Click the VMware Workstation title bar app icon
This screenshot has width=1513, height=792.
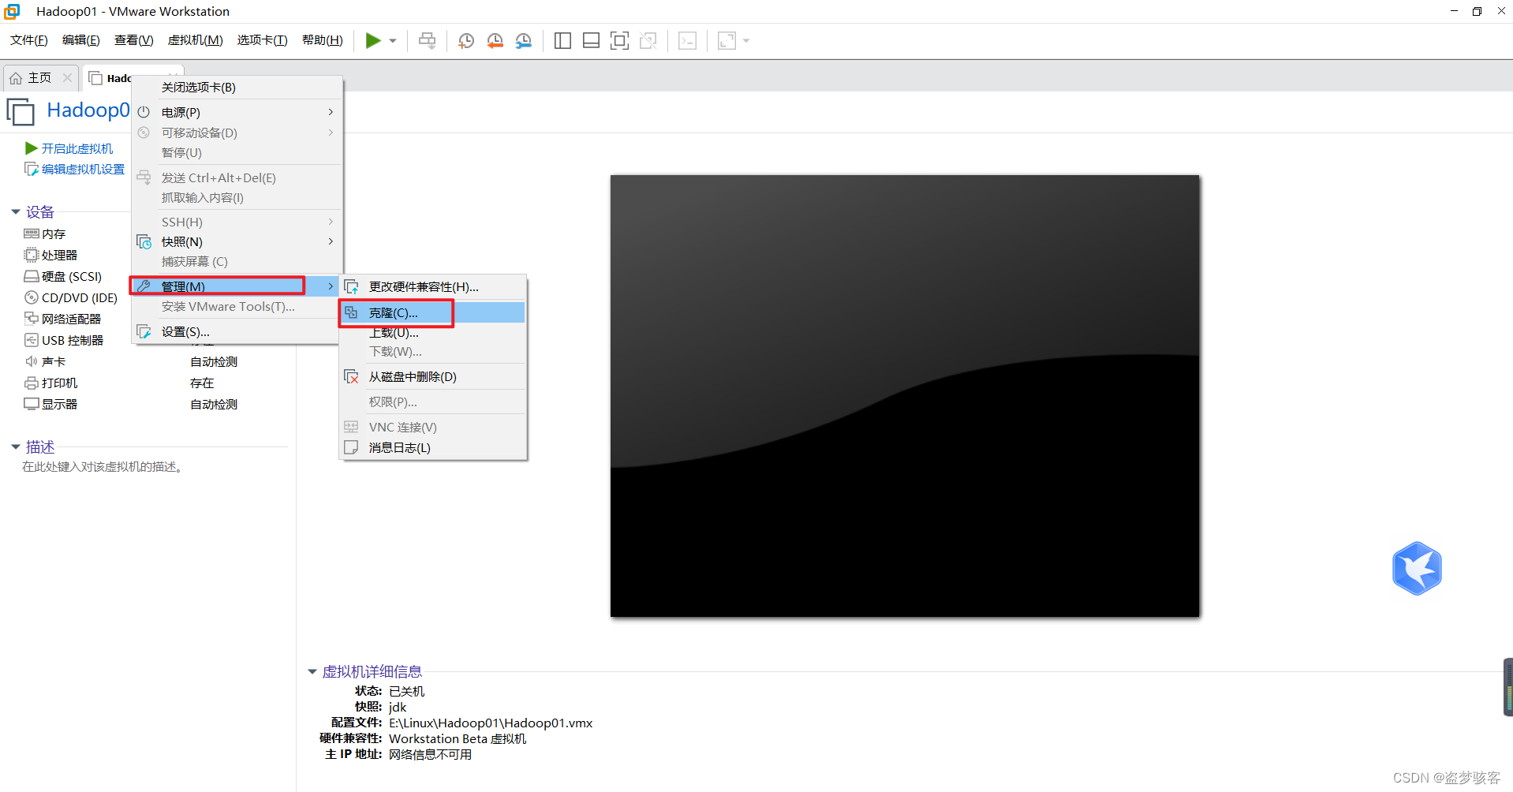(x=13, y=11)
